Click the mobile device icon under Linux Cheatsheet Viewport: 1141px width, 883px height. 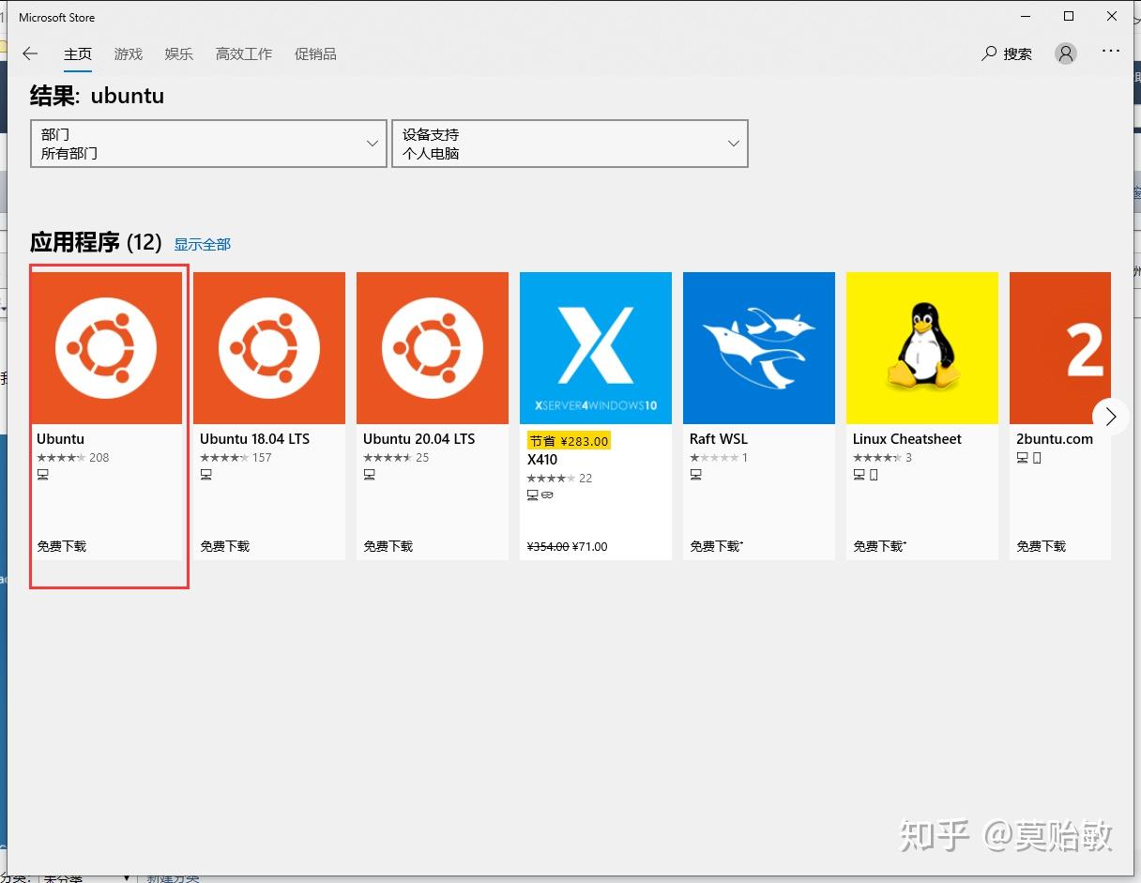pos(874,475)
